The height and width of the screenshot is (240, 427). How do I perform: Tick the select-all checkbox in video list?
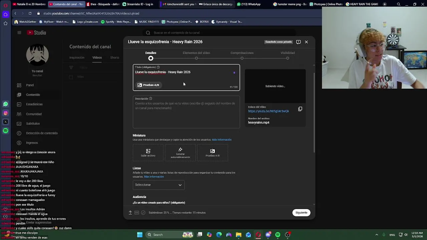pos(71,77)
